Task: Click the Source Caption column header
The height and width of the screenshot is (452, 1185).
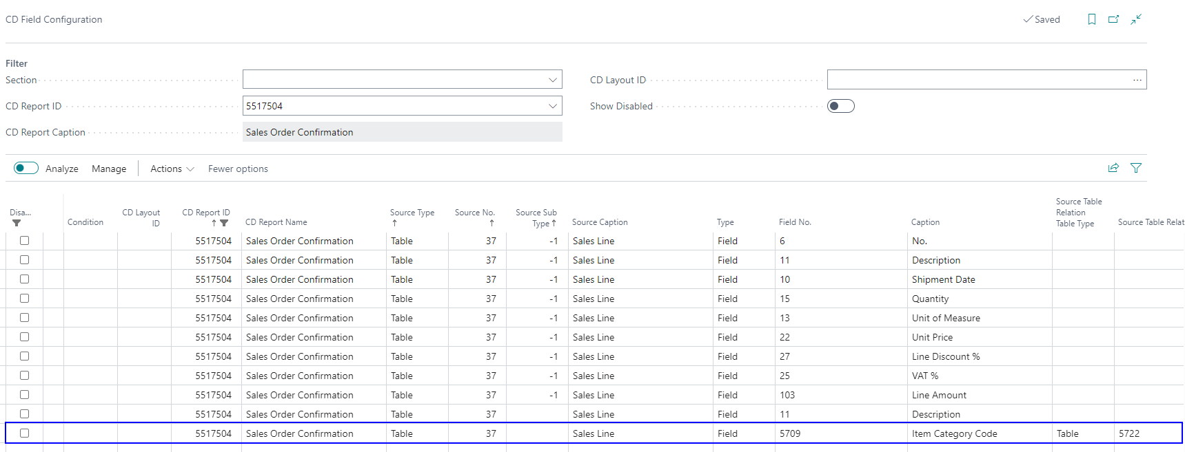Action: pyautogui.click(x=600, y=222)
